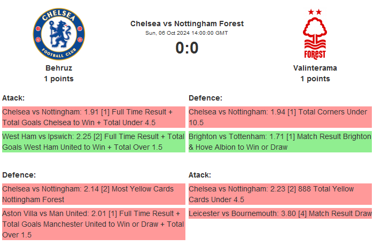374x246 pixels.
Task: Open the Chelsea to Win + Under 4.5 bet
Action: point(93,117)
